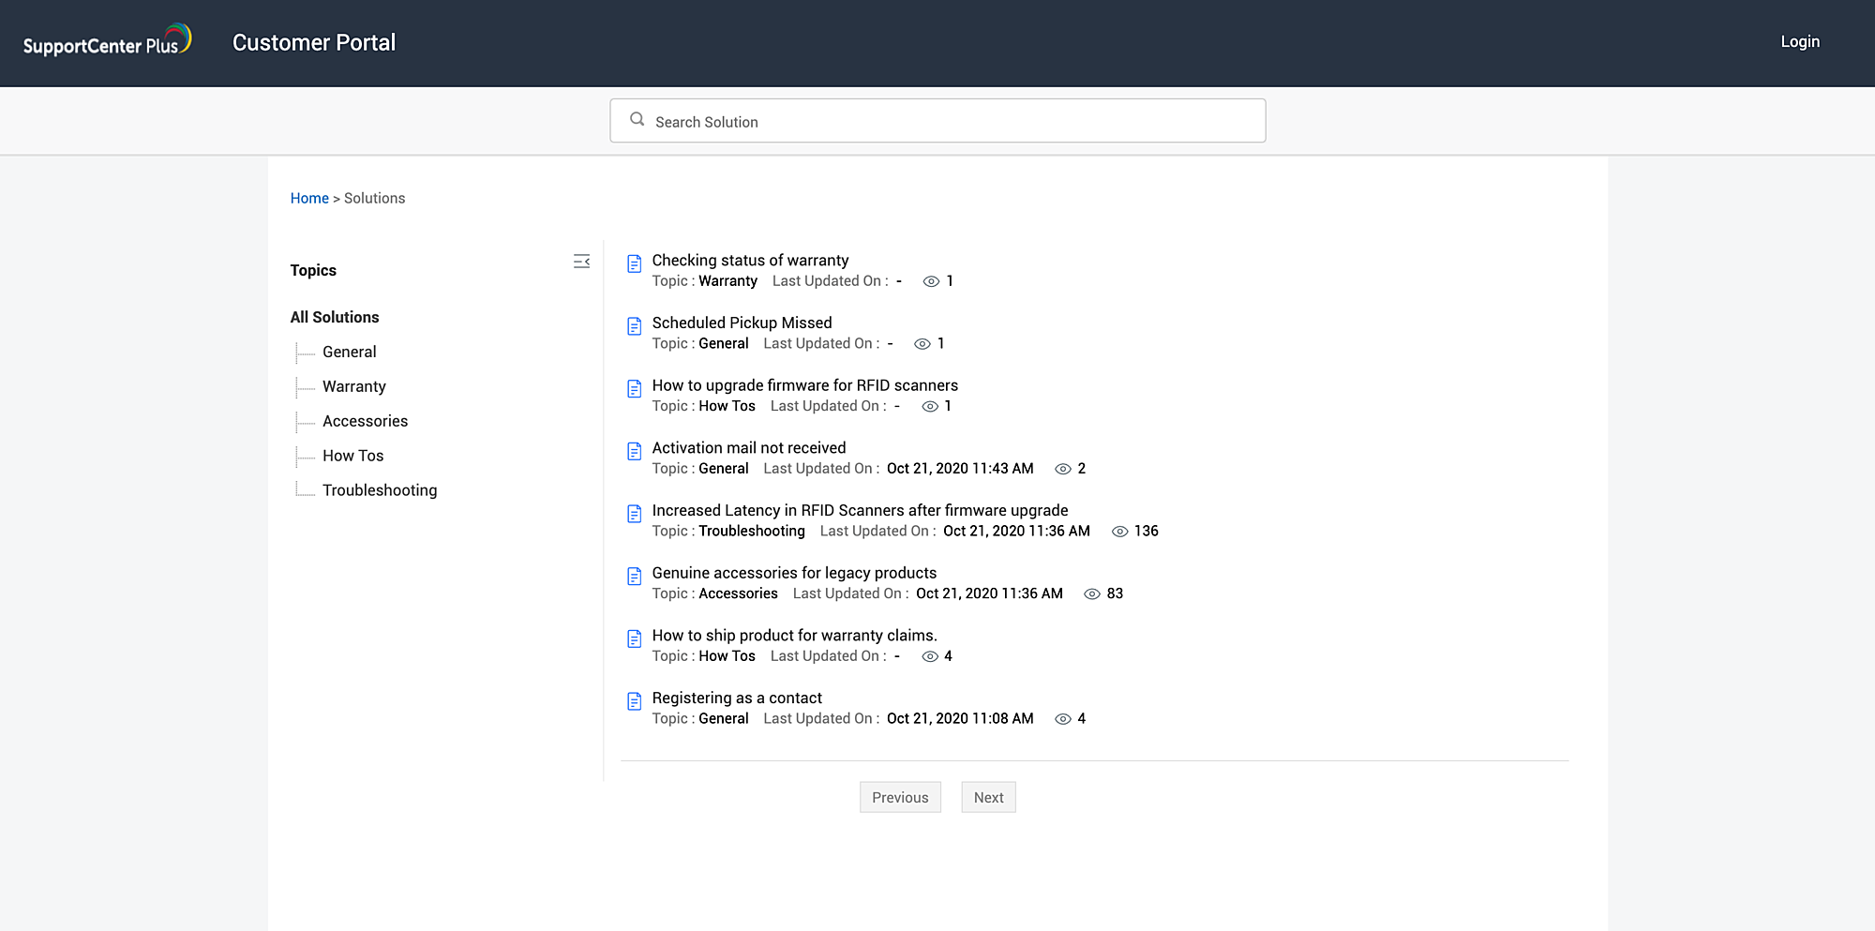The height and width of the screenshot is (931, 1875).
Task: Click views eye icon on Scheduled Pickup Missed
Action: (922, 344)
